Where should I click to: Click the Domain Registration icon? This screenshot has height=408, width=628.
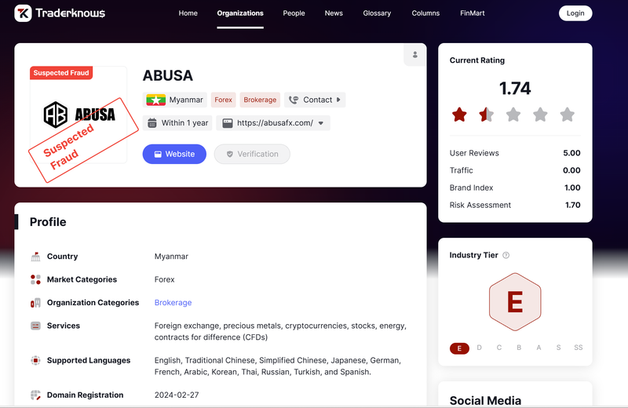click(x=35, y=395)
